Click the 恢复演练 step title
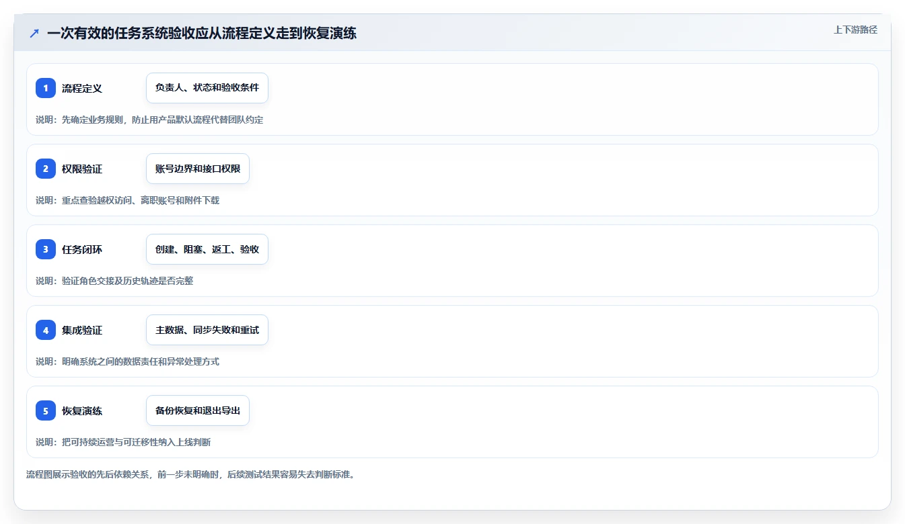Image resolution: width=905 pixels, height=524 pixels. point(82,410)
